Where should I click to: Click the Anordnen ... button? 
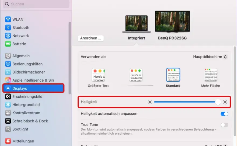coord(91,38)
